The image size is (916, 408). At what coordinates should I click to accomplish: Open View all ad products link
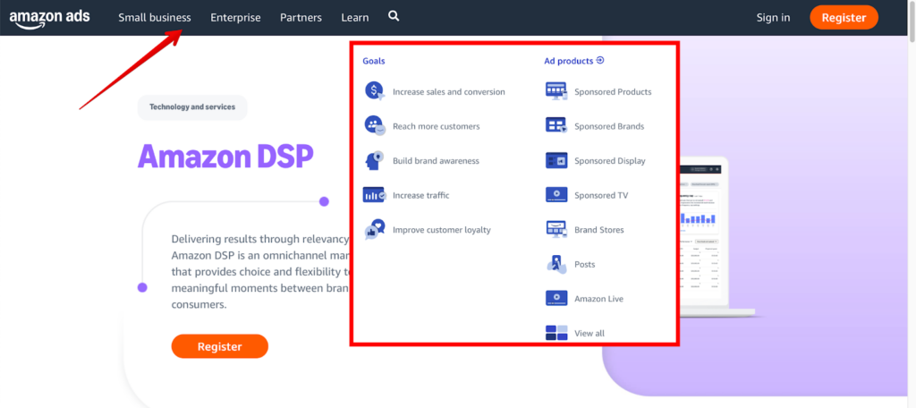[x=589, y=333]
